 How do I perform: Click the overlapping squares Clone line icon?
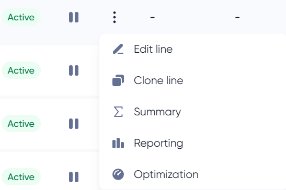click(118, 80)
